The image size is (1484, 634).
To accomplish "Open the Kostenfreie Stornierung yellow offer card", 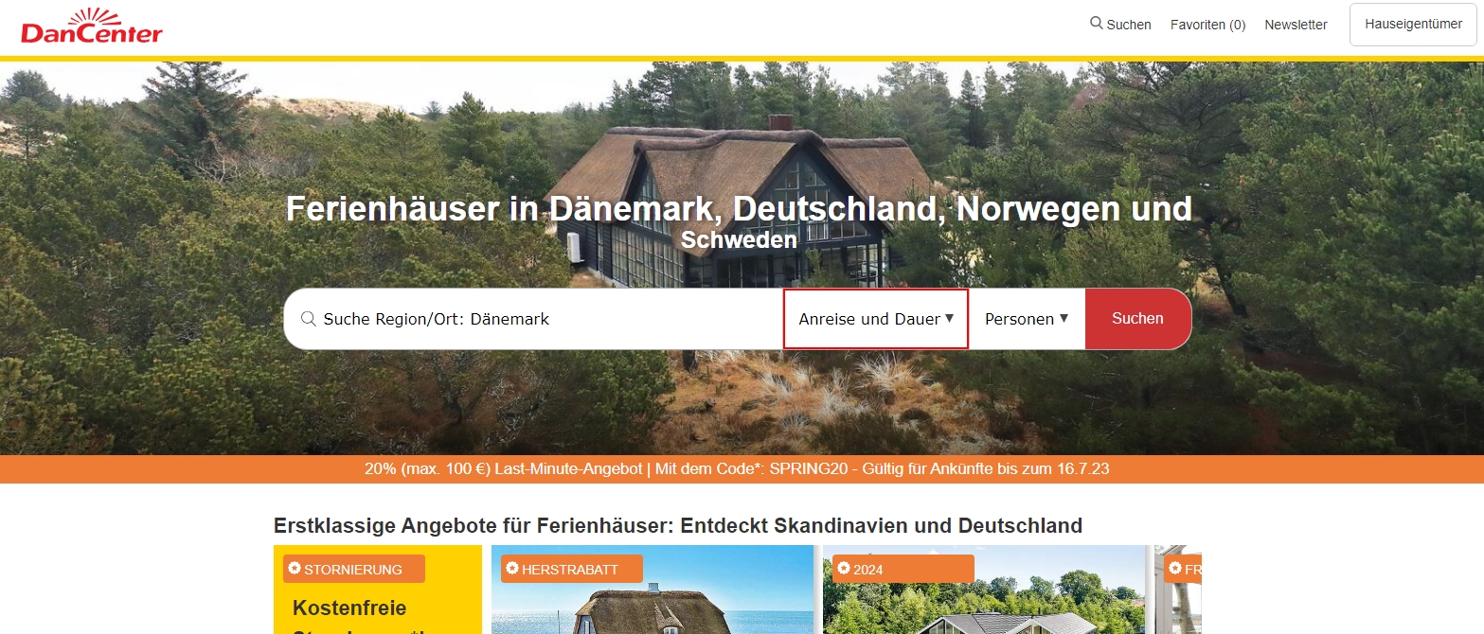I will pos(378,590).
